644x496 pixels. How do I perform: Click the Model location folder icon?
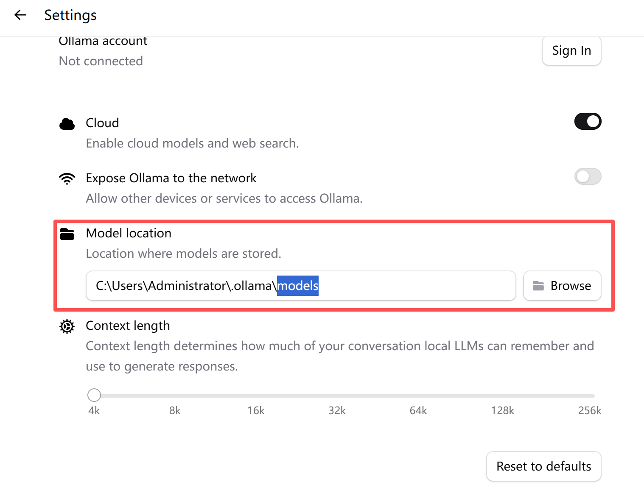pos(67,234)
